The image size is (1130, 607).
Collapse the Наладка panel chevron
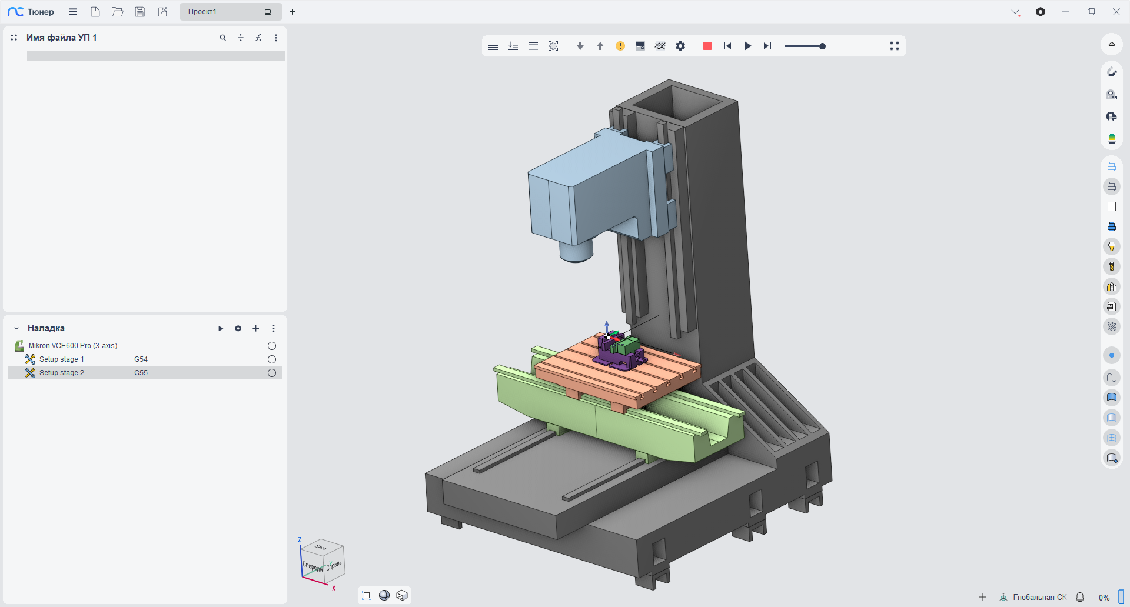(x=16, y=328)
